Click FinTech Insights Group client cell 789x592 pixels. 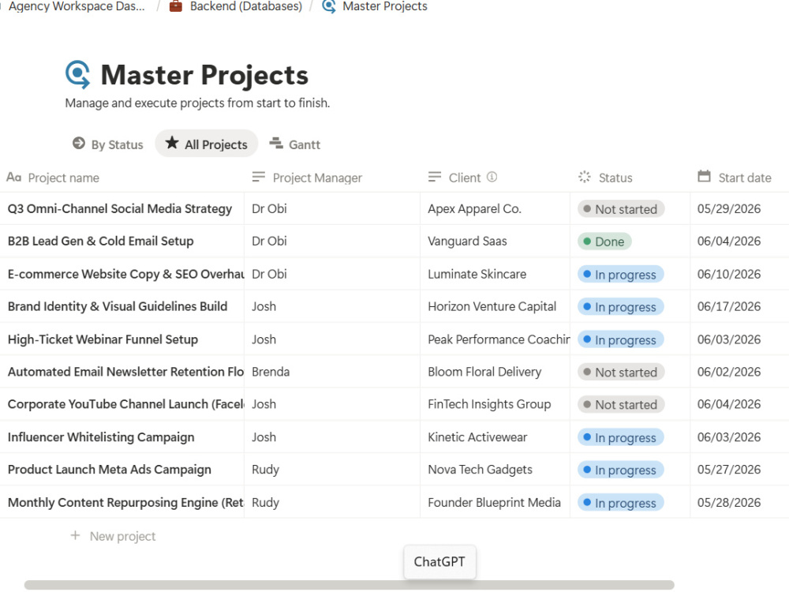[495, 403]
